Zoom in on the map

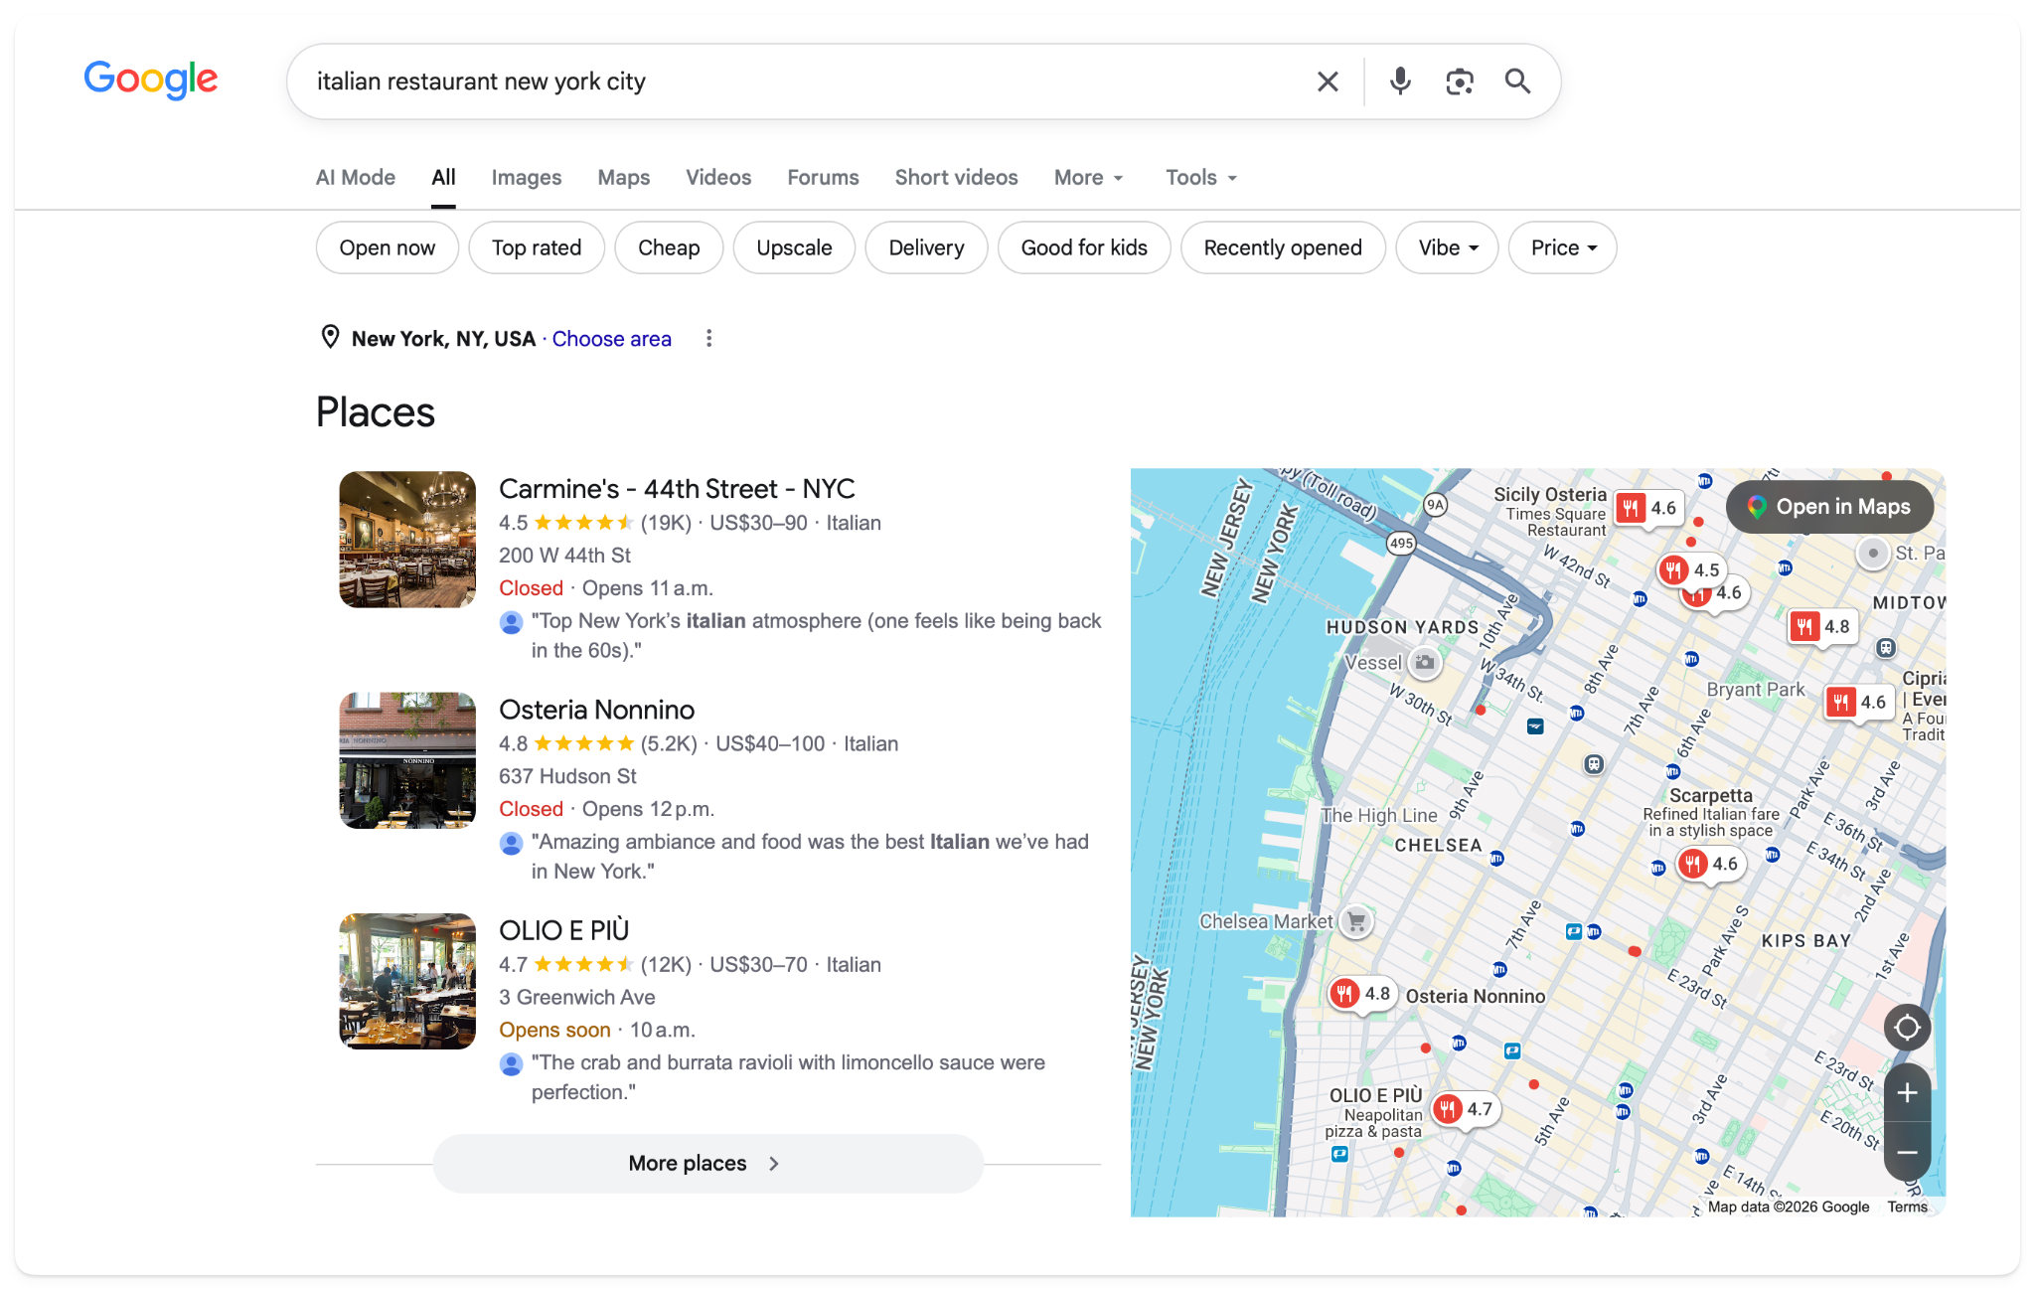pos(1907,1093)
